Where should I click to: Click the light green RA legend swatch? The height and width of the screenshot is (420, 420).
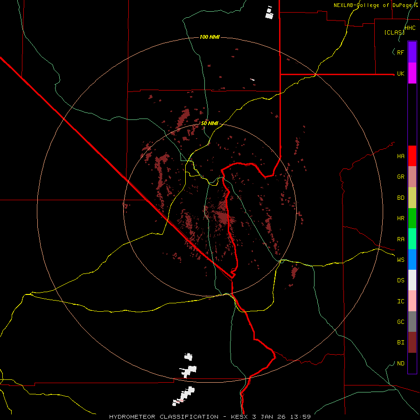tap(412, 238)
